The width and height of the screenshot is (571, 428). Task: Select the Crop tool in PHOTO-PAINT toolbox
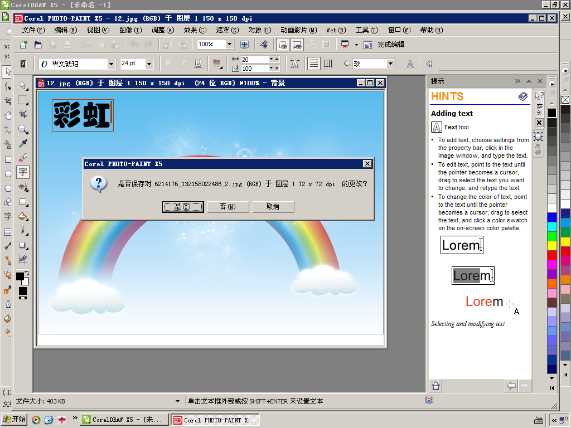tap(23, 114)
